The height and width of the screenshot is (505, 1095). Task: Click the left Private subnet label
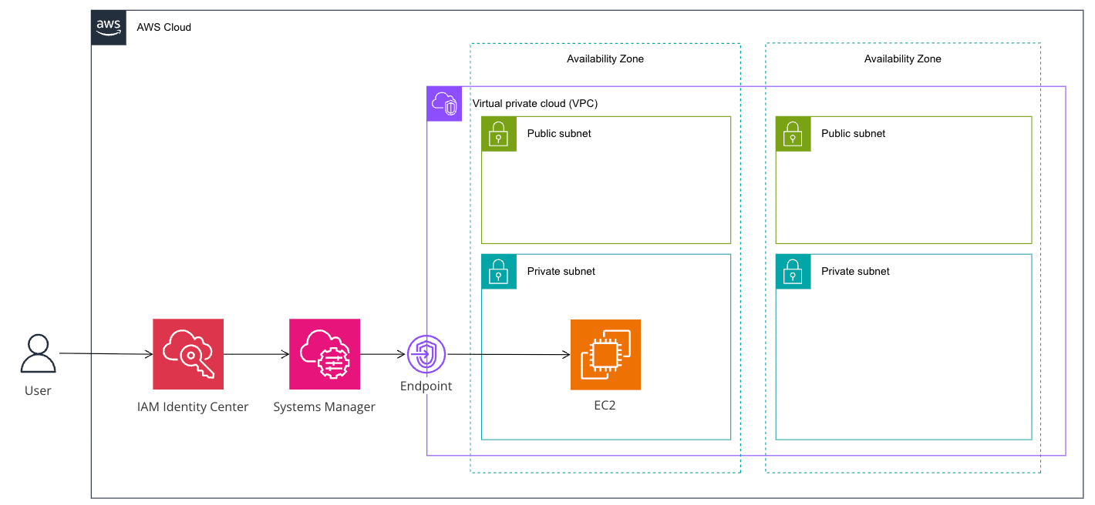coord(561,271)
